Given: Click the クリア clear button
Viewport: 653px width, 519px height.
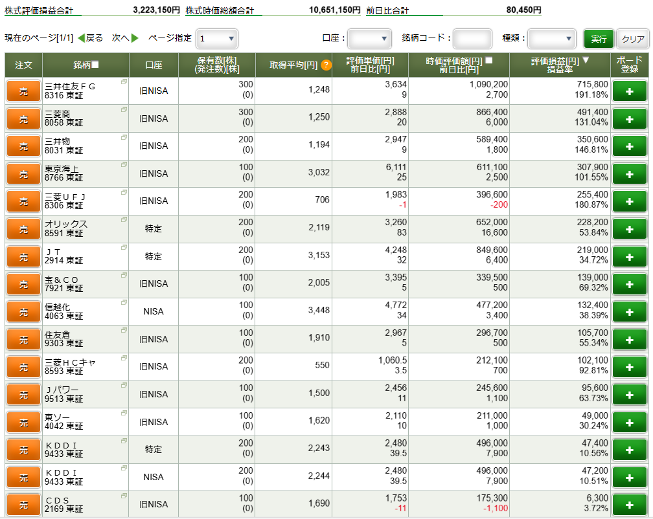Looking at the screenshot, I should point(632,39).
